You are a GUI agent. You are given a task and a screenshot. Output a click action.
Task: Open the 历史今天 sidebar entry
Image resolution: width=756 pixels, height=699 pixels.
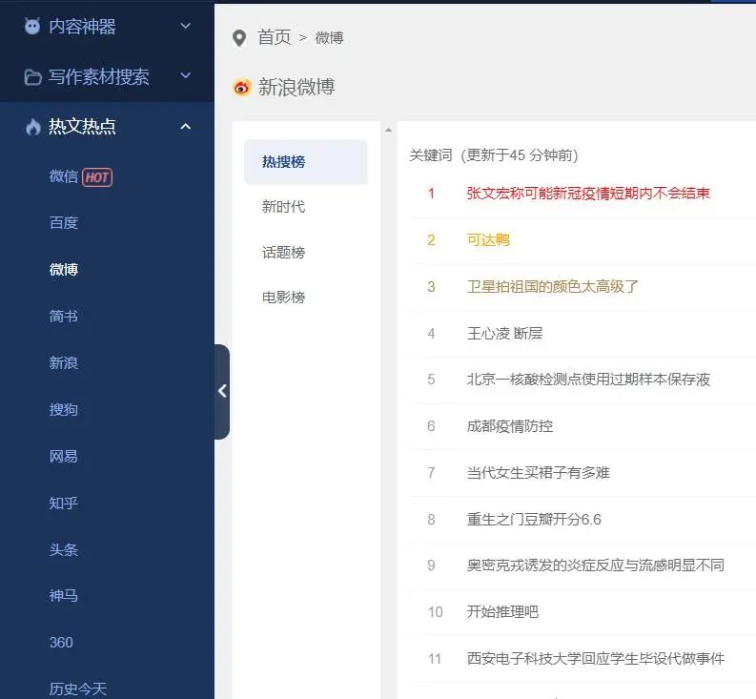coord(77,689)
